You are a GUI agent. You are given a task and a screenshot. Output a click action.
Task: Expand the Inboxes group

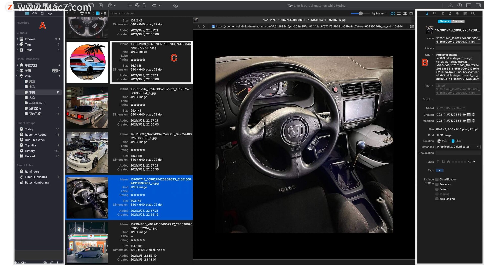(17, 39)
